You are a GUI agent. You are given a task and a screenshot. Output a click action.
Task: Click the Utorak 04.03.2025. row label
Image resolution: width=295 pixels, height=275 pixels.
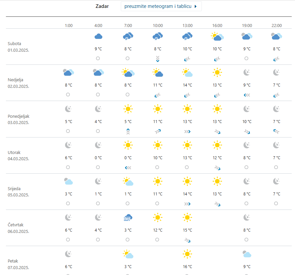click(x=18, y=156)
